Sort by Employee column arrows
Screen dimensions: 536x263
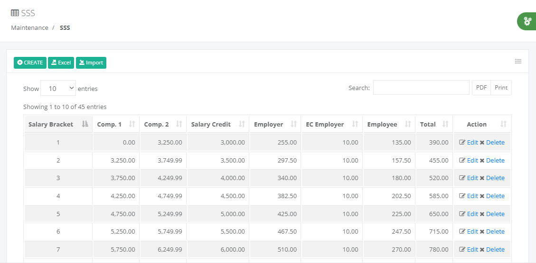point(408,124)
